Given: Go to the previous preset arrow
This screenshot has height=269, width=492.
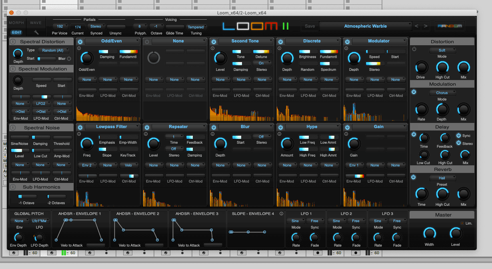Looking at the screenshot, I should [417, 26].
